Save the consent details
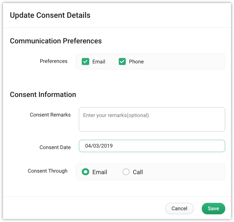This screenshot has height=222, width=234. click(213, 208)
